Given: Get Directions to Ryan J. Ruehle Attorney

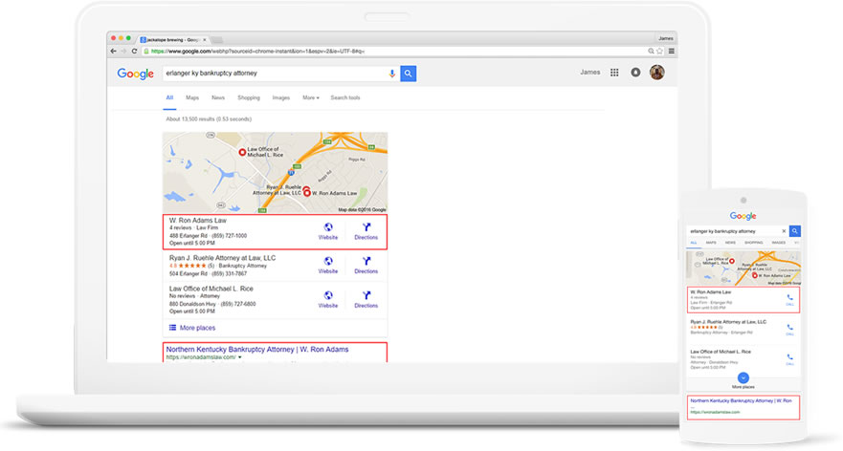Looking at the screenshot, I should point(366,265).
